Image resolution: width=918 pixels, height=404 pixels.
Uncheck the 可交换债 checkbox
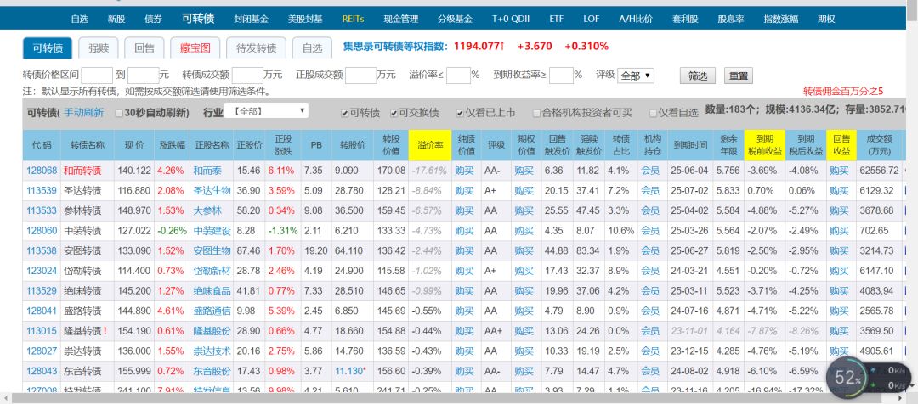394,114
